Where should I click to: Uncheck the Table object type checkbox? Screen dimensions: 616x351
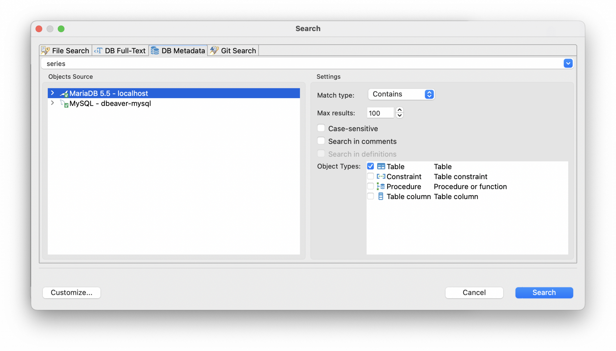pyautogui.click(x=371, y=166)
